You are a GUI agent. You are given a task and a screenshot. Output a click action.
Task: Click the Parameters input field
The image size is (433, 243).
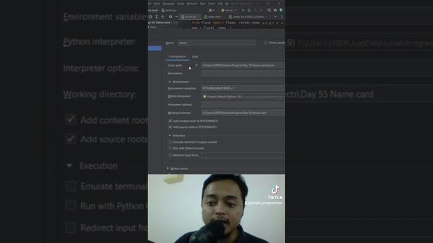point(243,74)
